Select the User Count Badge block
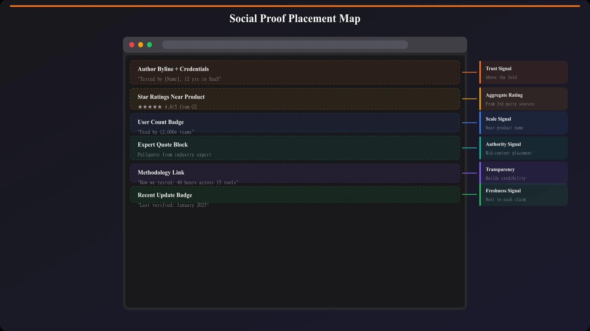590x331 pixels. click(295, 122)
